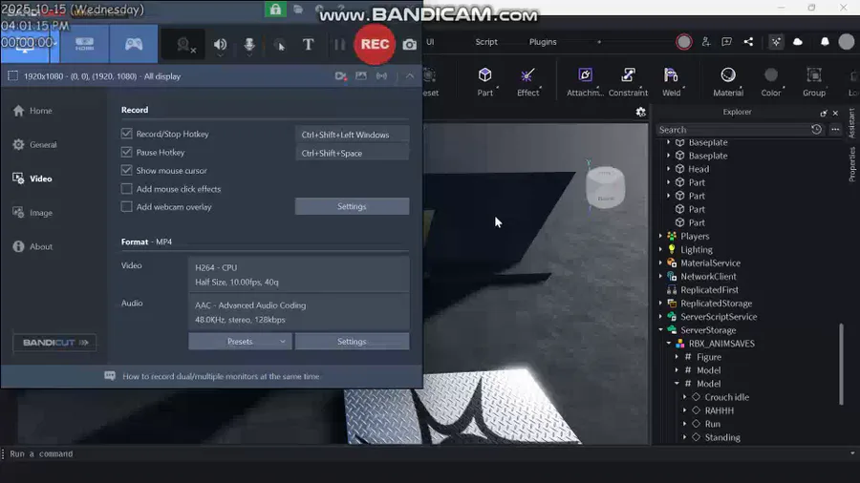
Task: Collapse the ServerStorage node in Explorer
Action: click(x=661, y=329)
